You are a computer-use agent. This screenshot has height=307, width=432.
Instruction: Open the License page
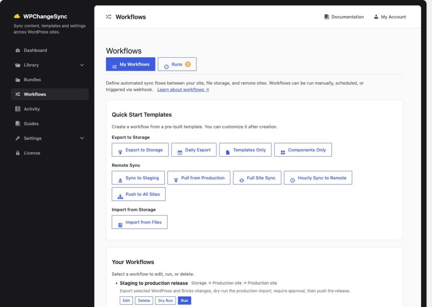tap(50, 153)
